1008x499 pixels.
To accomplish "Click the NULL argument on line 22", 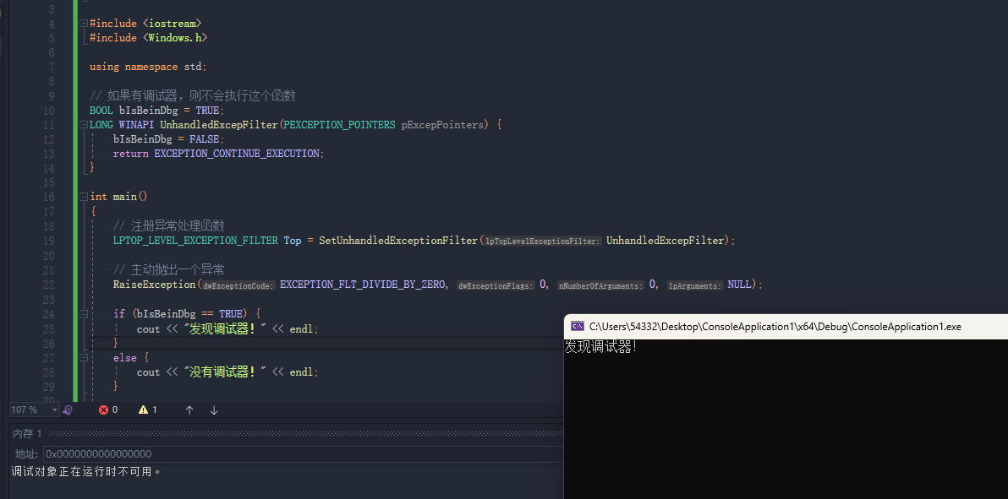I will pyautogui.click(x=739, y=285).
